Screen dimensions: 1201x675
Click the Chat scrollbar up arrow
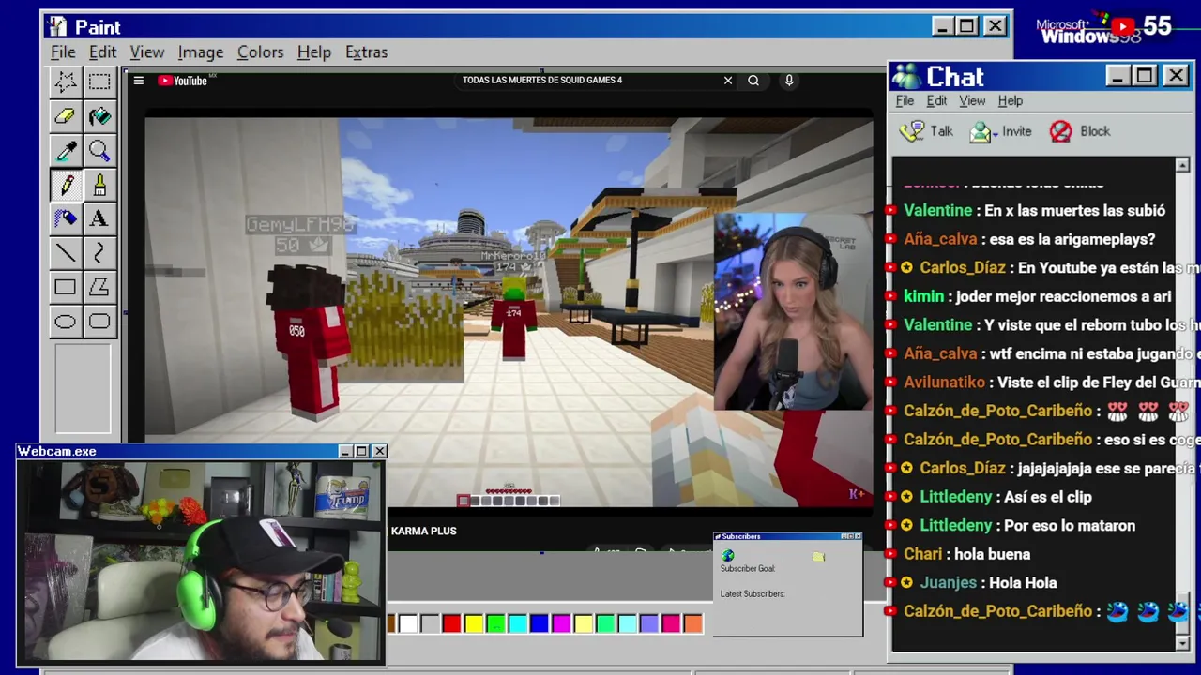(x=1182, y=166)
